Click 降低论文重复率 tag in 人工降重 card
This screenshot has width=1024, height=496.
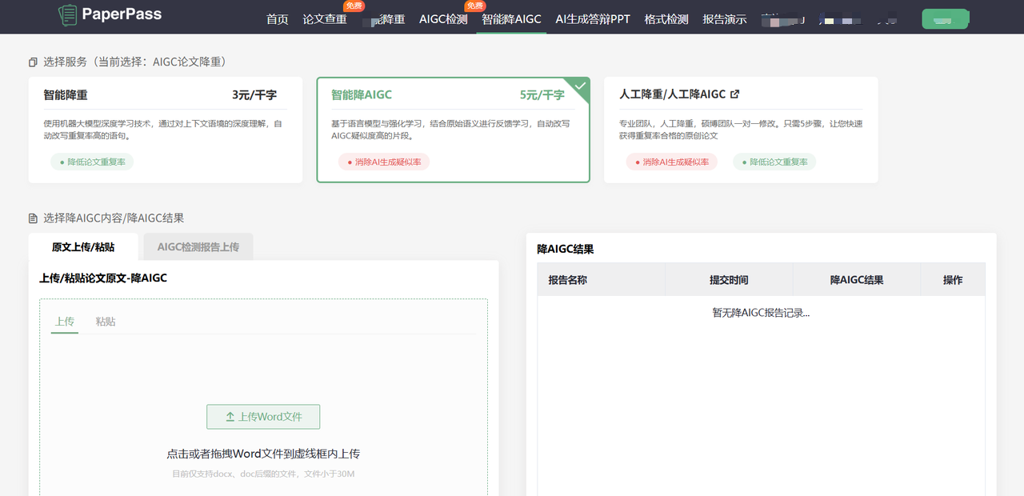774,162
